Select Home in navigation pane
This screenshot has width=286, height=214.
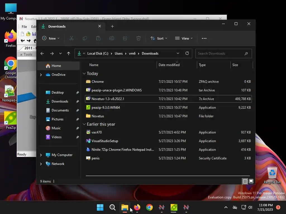click(58, 66)
